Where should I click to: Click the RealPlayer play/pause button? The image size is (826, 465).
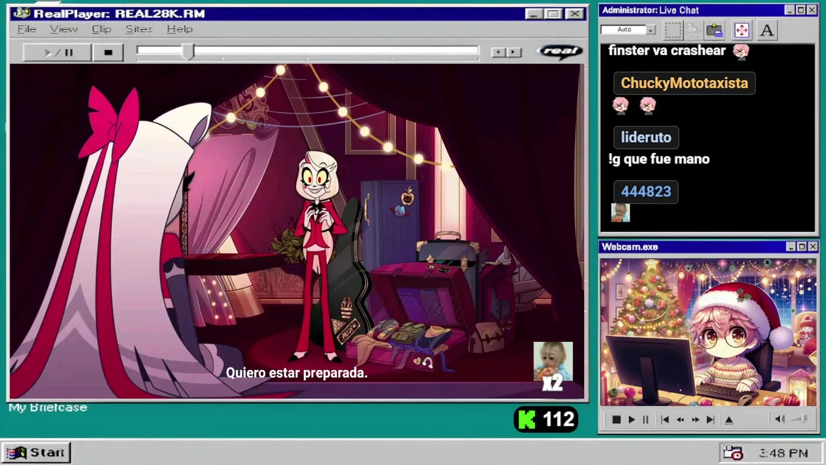57,52
